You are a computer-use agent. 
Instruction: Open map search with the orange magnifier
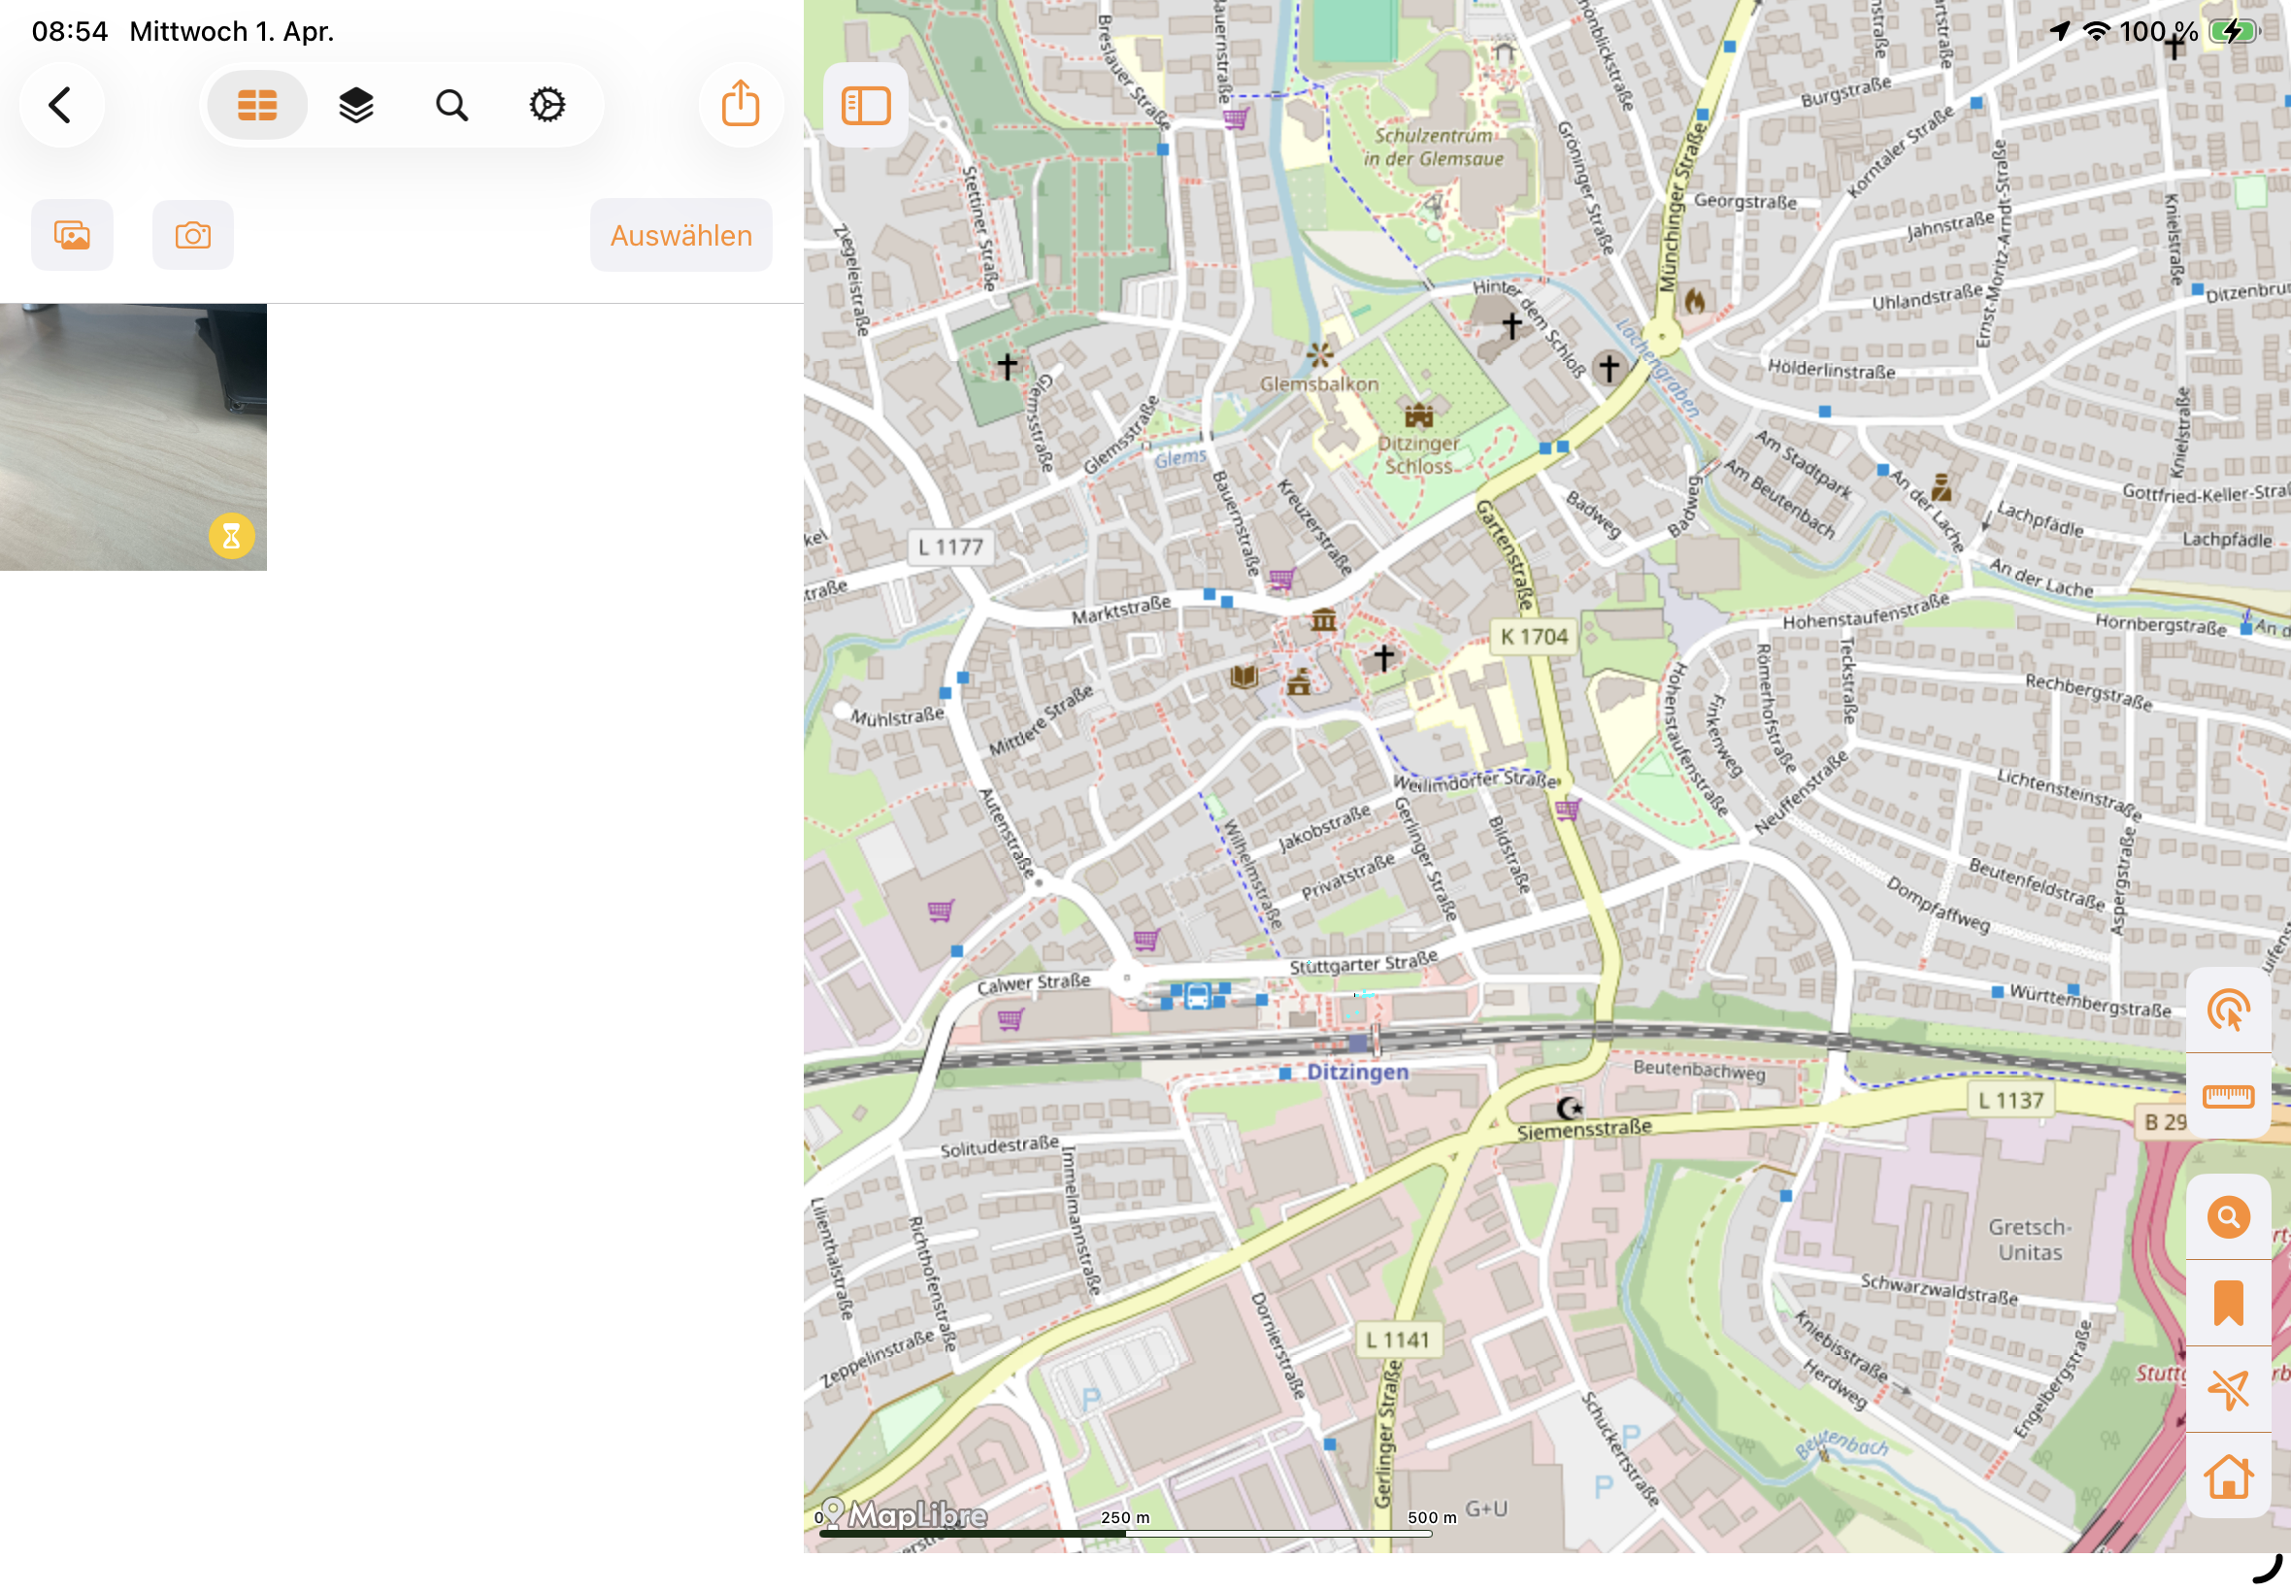pyautogui.click(x=2229, y=1217)
